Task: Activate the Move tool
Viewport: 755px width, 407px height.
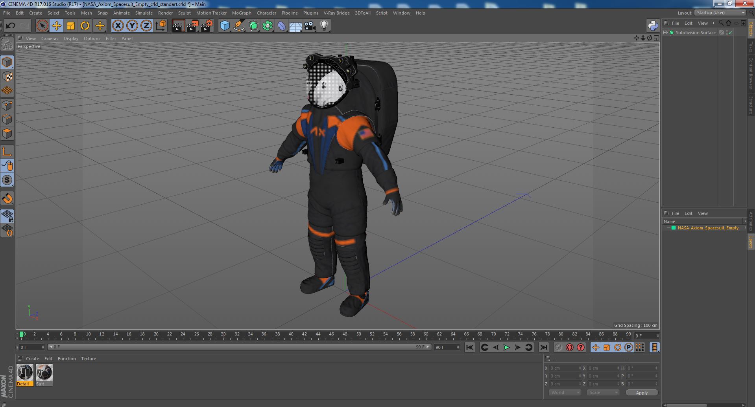Action: click(x=56, y=26)
